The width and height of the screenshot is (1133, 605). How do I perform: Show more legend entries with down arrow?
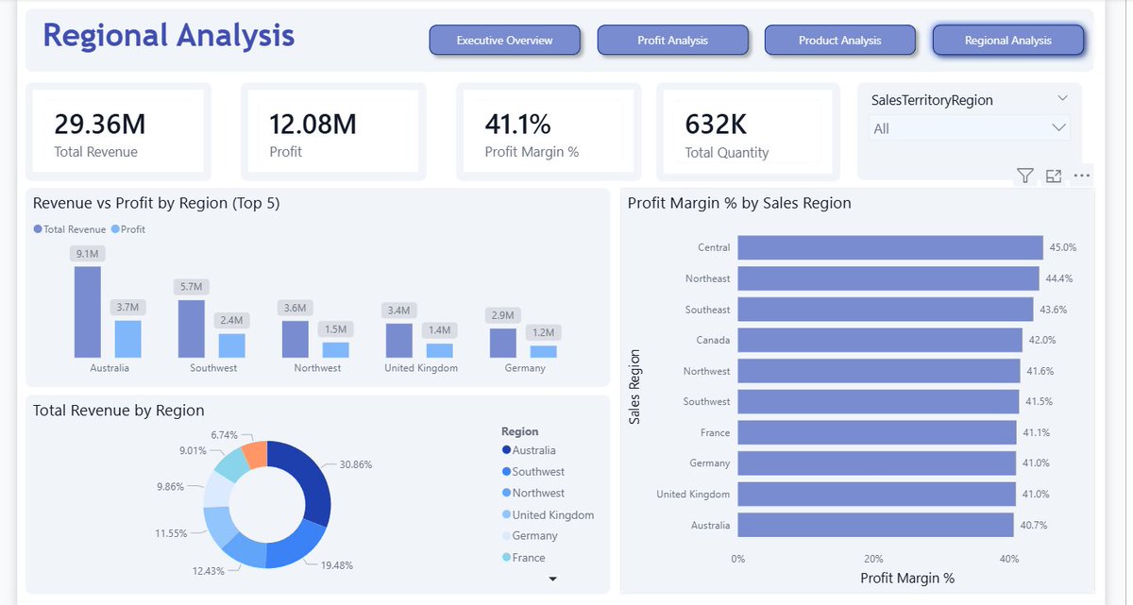(553, 579)
